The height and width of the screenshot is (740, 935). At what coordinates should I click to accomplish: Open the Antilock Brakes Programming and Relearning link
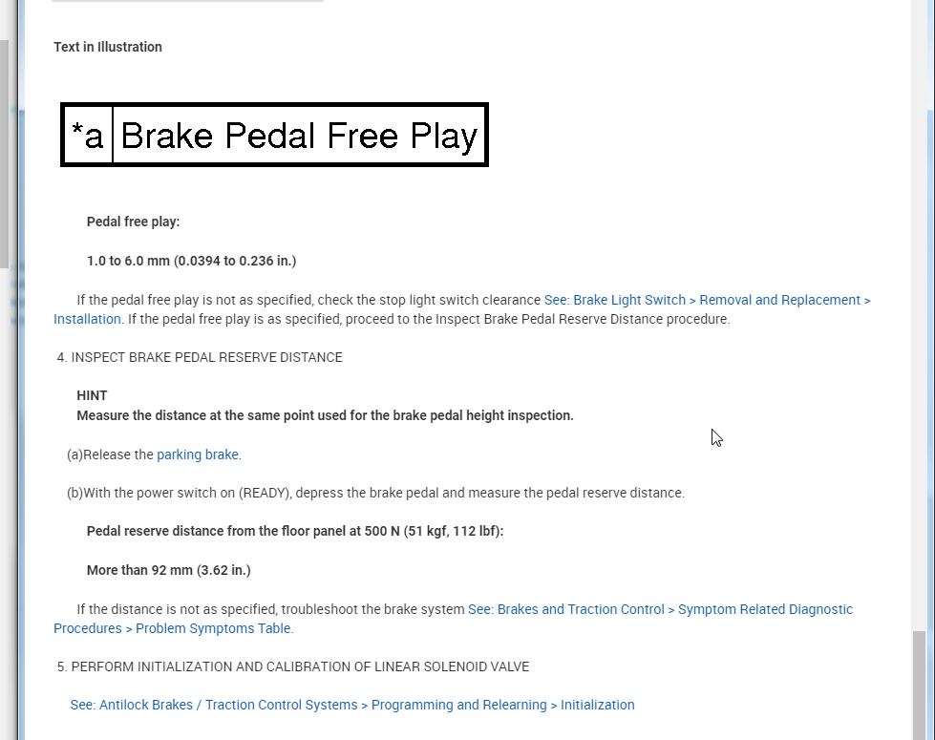(351, 705)
